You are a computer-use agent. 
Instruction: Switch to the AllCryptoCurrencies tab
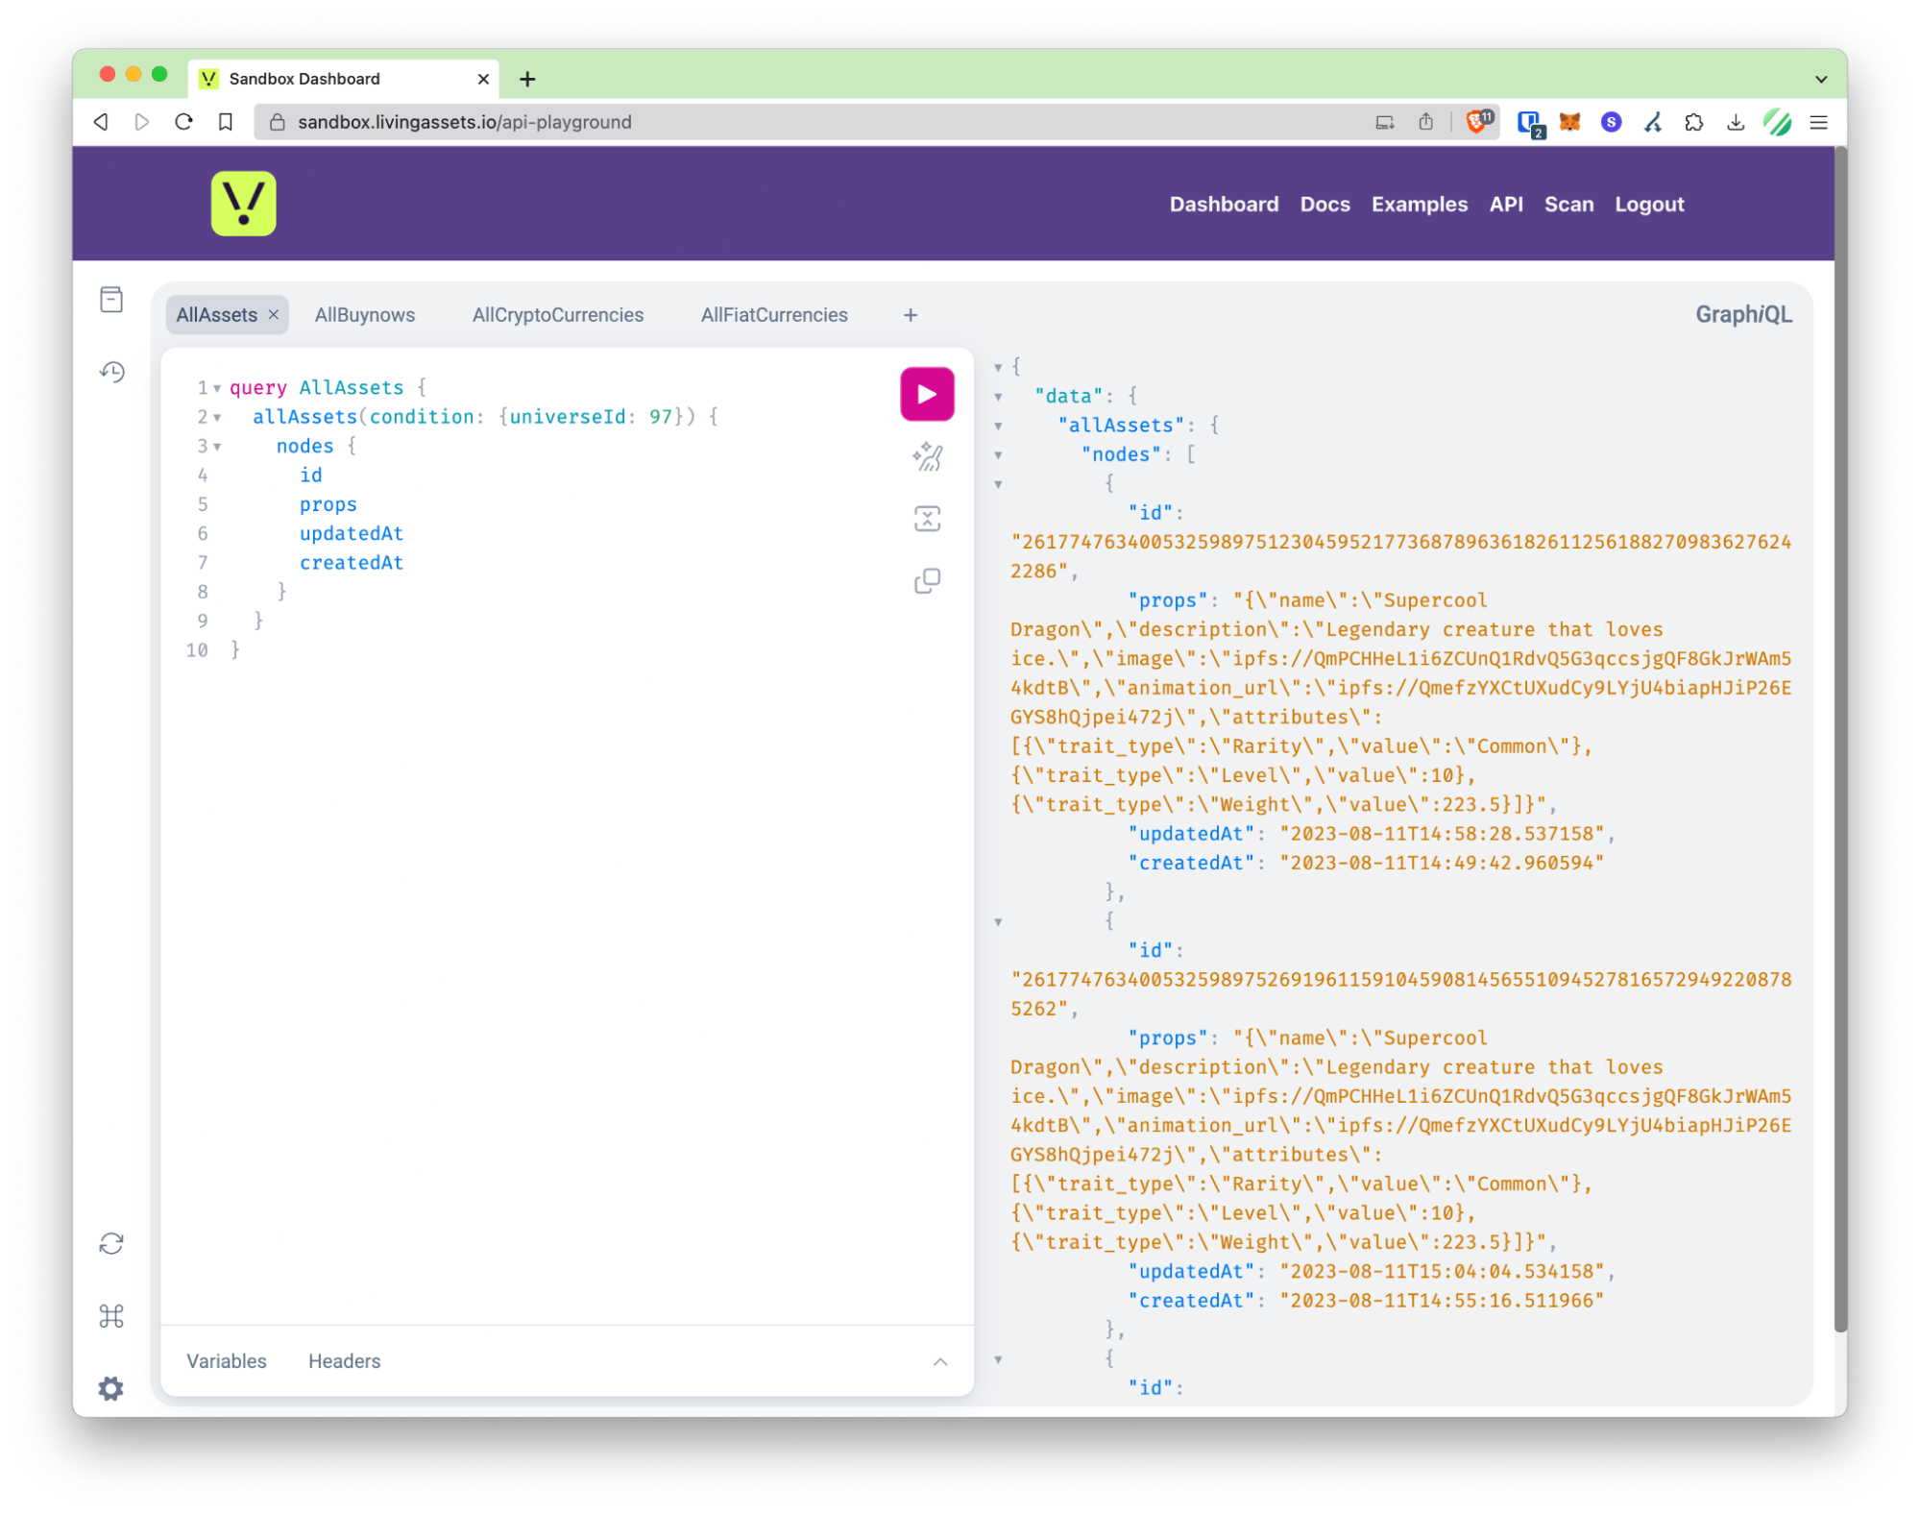coord(557,315)
